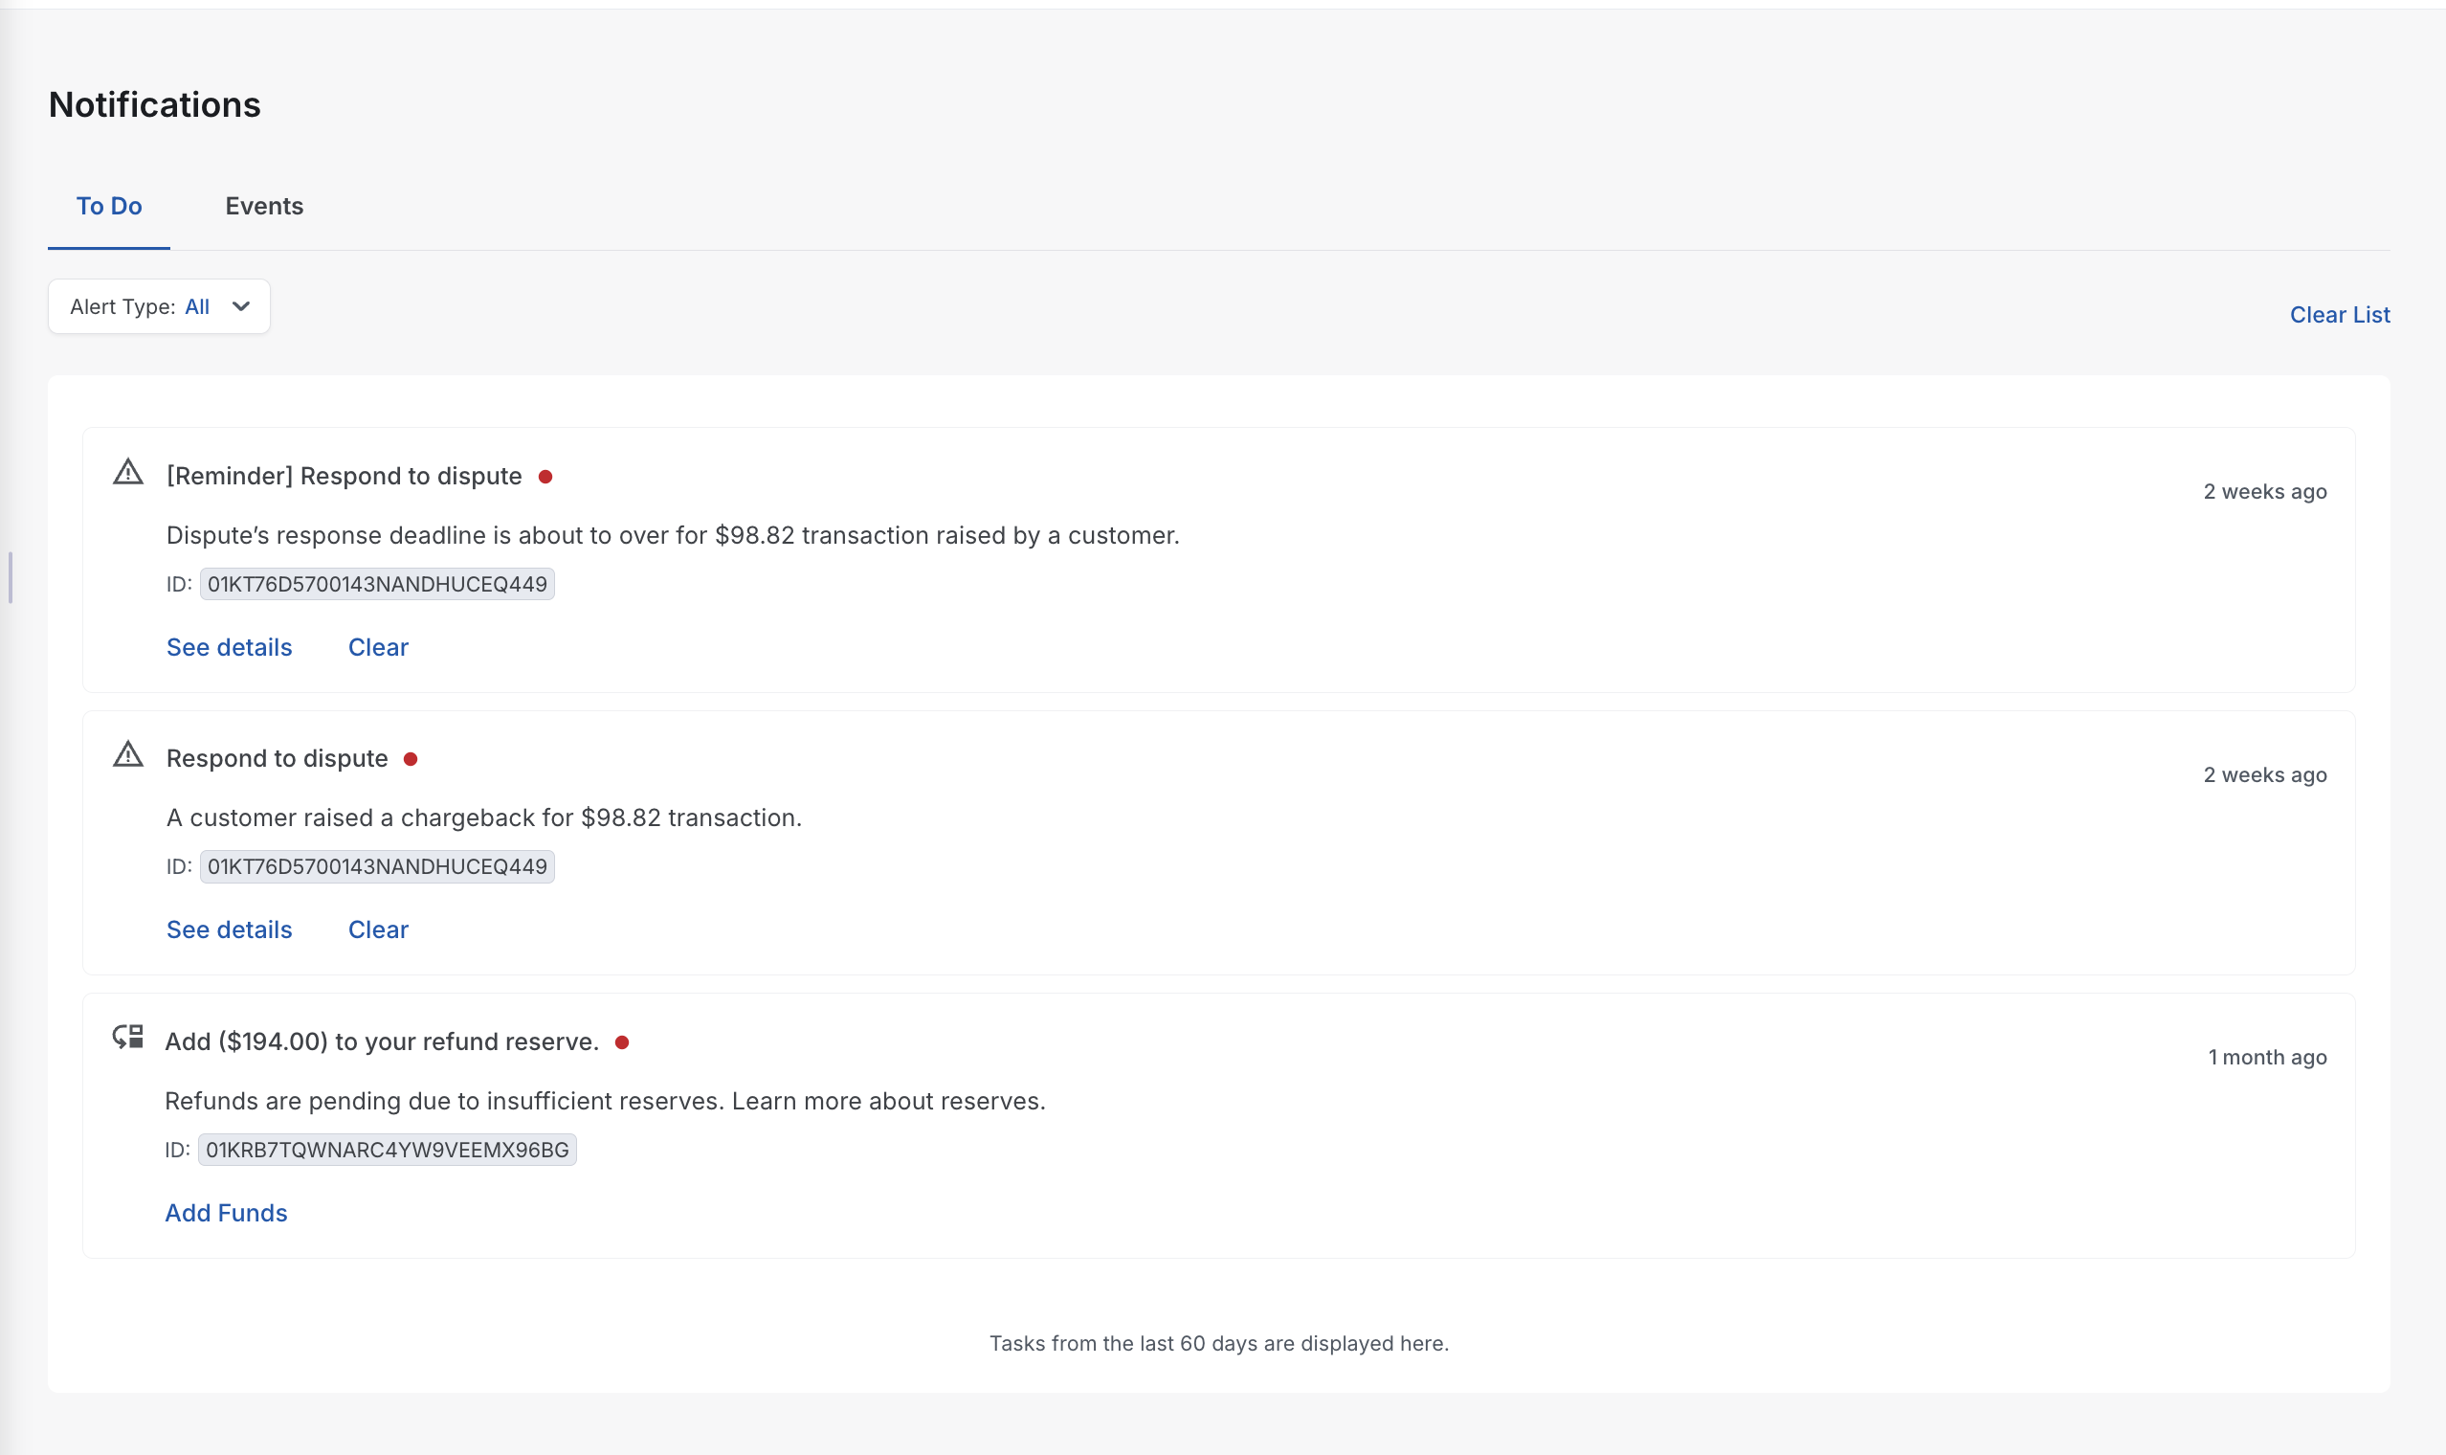
Task: Click the Notifications page heading
Action: click(155, 105)
